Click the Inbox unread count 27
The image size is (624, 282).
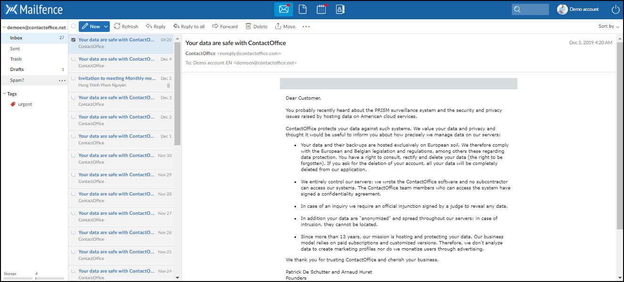[x=62, y=38]
